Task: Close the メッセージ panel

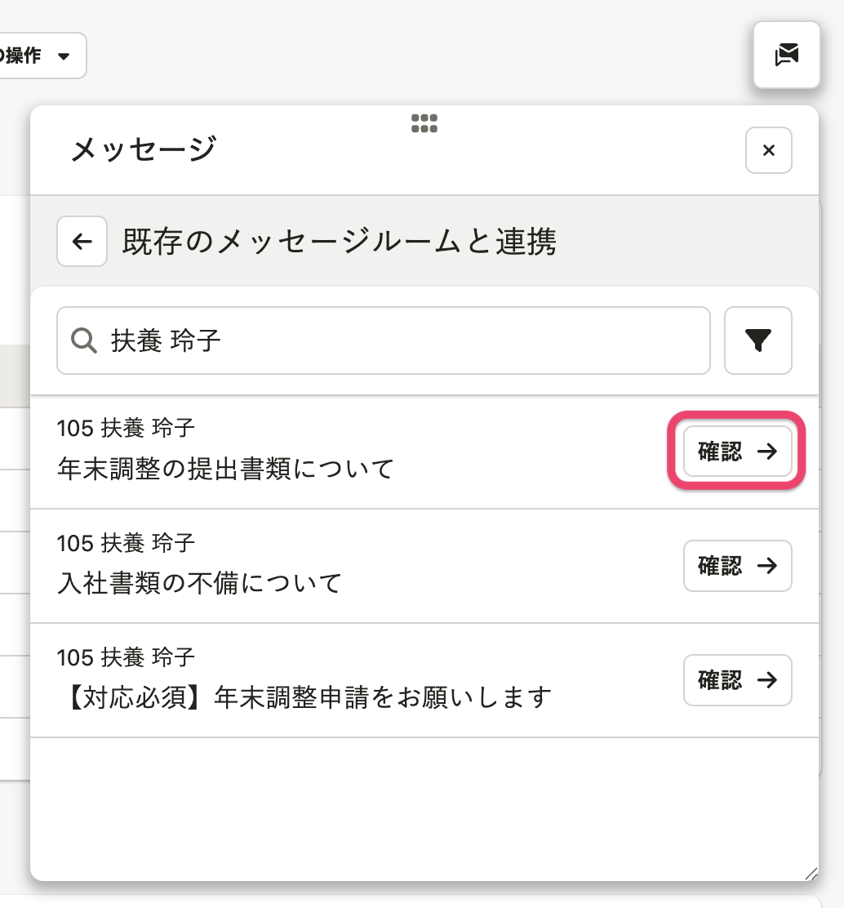Action: 768,151
